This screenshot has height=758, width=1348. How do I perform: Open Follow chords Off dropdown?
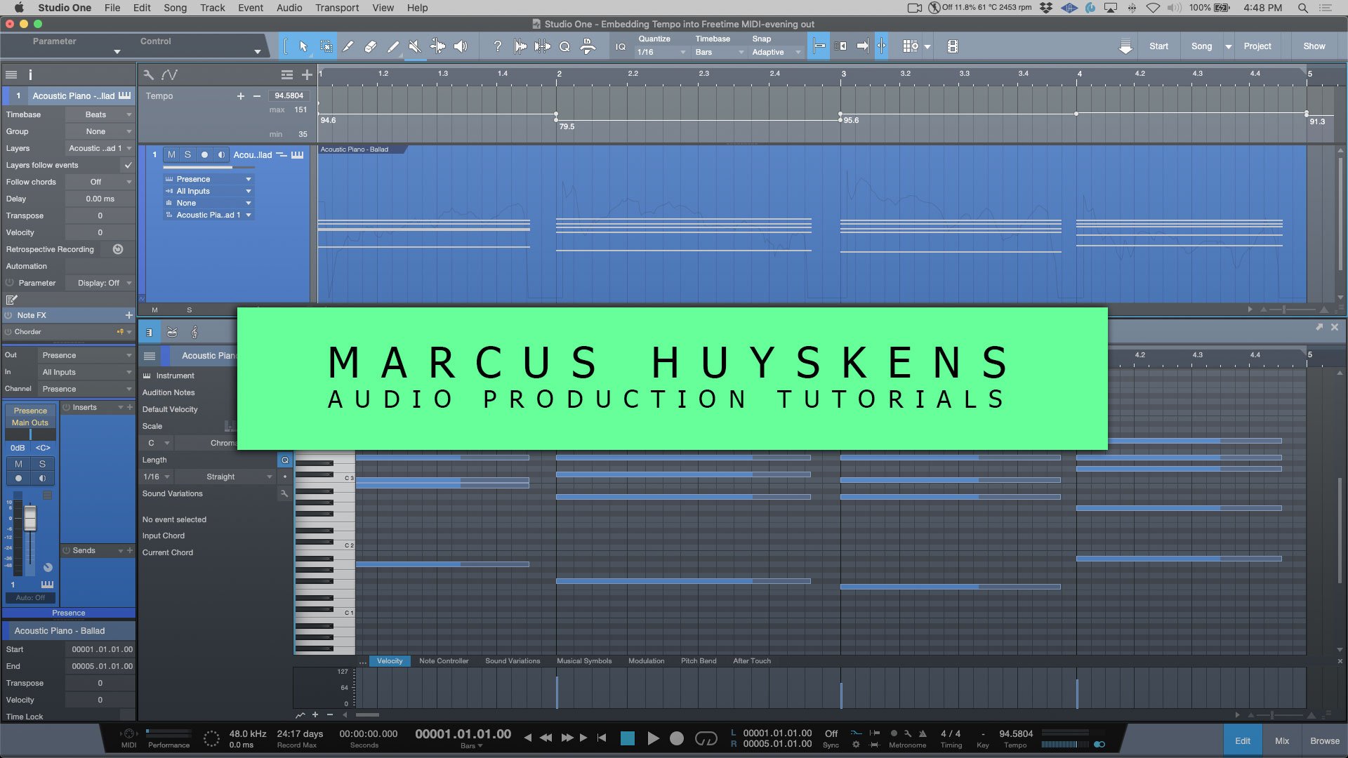pyautogui.click(x=100, y=182)
